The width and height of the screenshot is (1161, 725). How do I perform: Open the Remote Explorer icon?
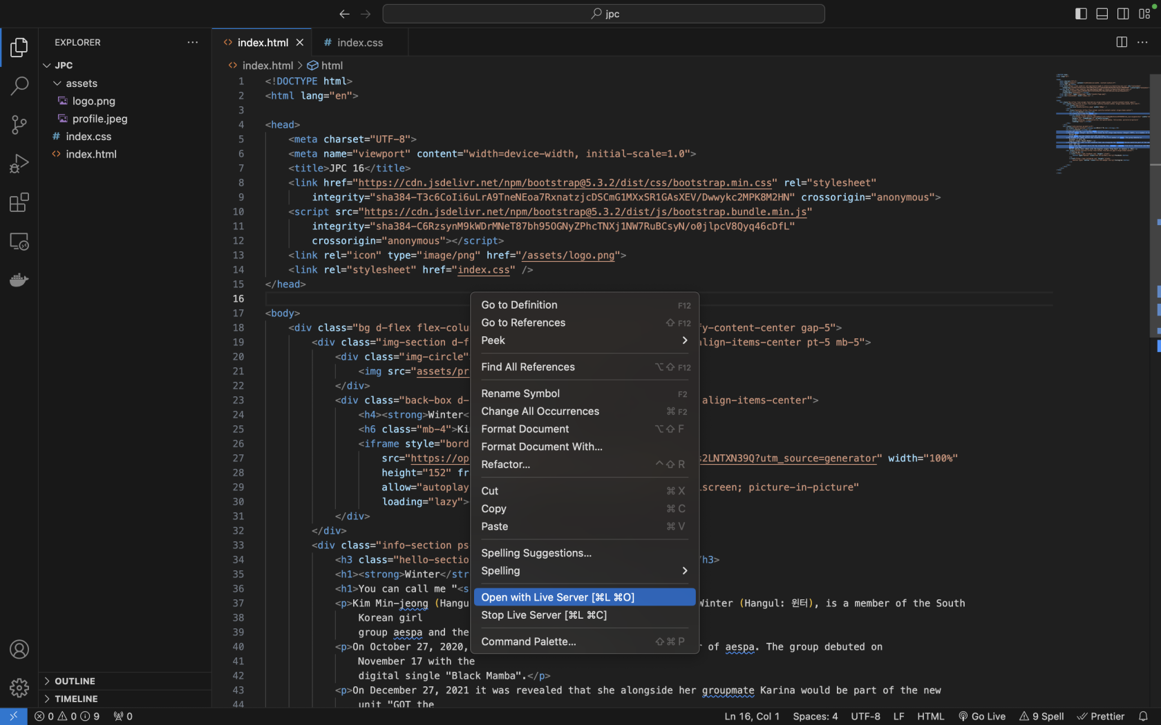click(19, 242)
